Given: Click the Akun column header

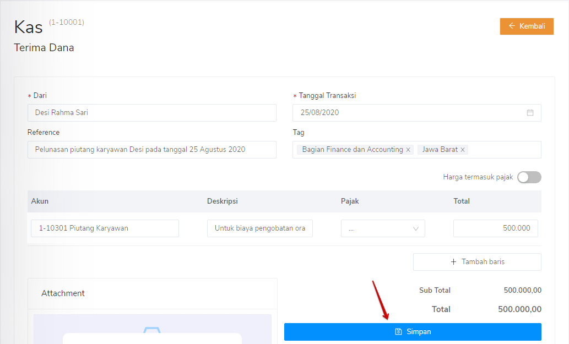Looking at the screenshot, I should [x=40, y=201].
